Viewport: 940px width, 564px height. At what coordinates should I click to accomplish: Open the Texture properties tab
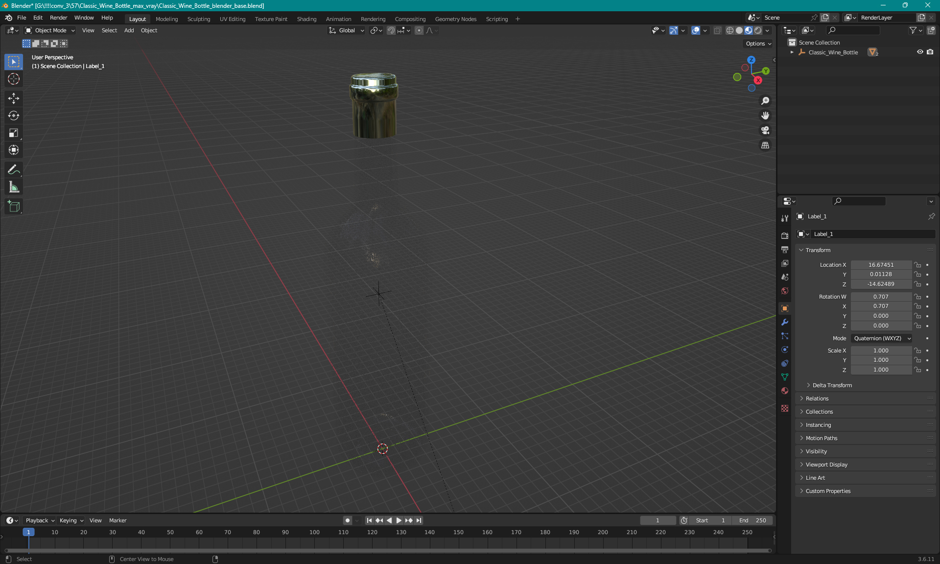tap(785, 408)
